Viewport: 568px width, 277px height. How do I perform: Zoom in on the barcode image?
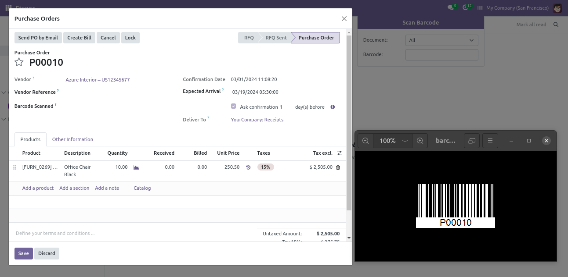pyautogui.click(x=420, y=141)
